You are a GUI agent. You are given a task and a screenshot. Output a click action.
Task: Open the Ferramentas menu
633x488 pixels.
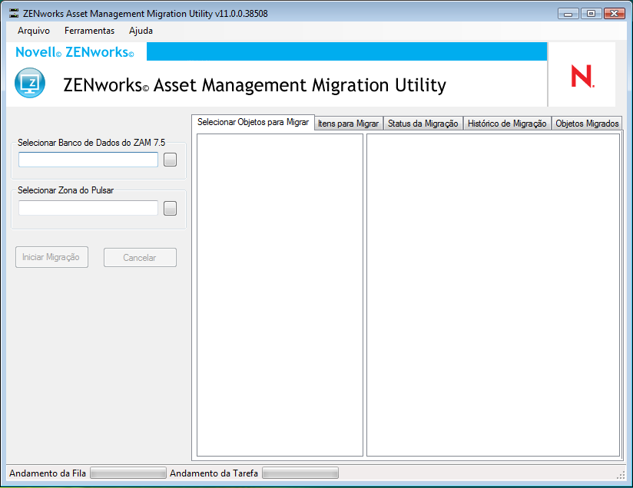pyautogui.click(x=89, y=31)
